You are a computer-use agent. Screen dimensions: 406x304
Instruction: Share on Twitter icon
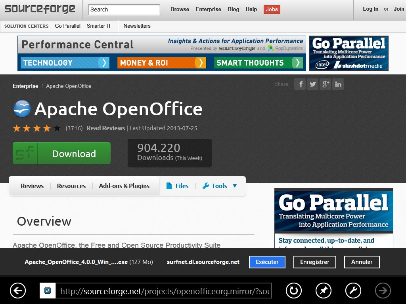[x=312, y=84]
